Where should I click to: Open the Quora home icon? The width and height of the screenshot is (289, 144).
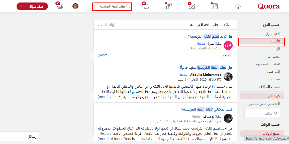(x=238, y=6)
